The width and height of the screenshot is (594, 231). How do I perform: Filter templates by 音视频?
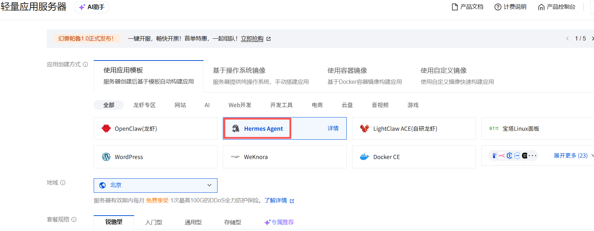coord(380,105)
